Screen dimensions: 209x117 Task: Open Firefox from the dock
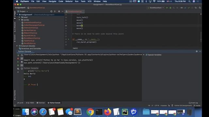click(107, 112)
